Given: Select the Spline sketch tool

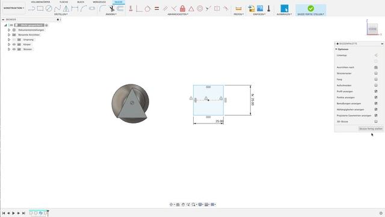Looking at the screenshot, I should pyautogui.click(x=58, y=8).
